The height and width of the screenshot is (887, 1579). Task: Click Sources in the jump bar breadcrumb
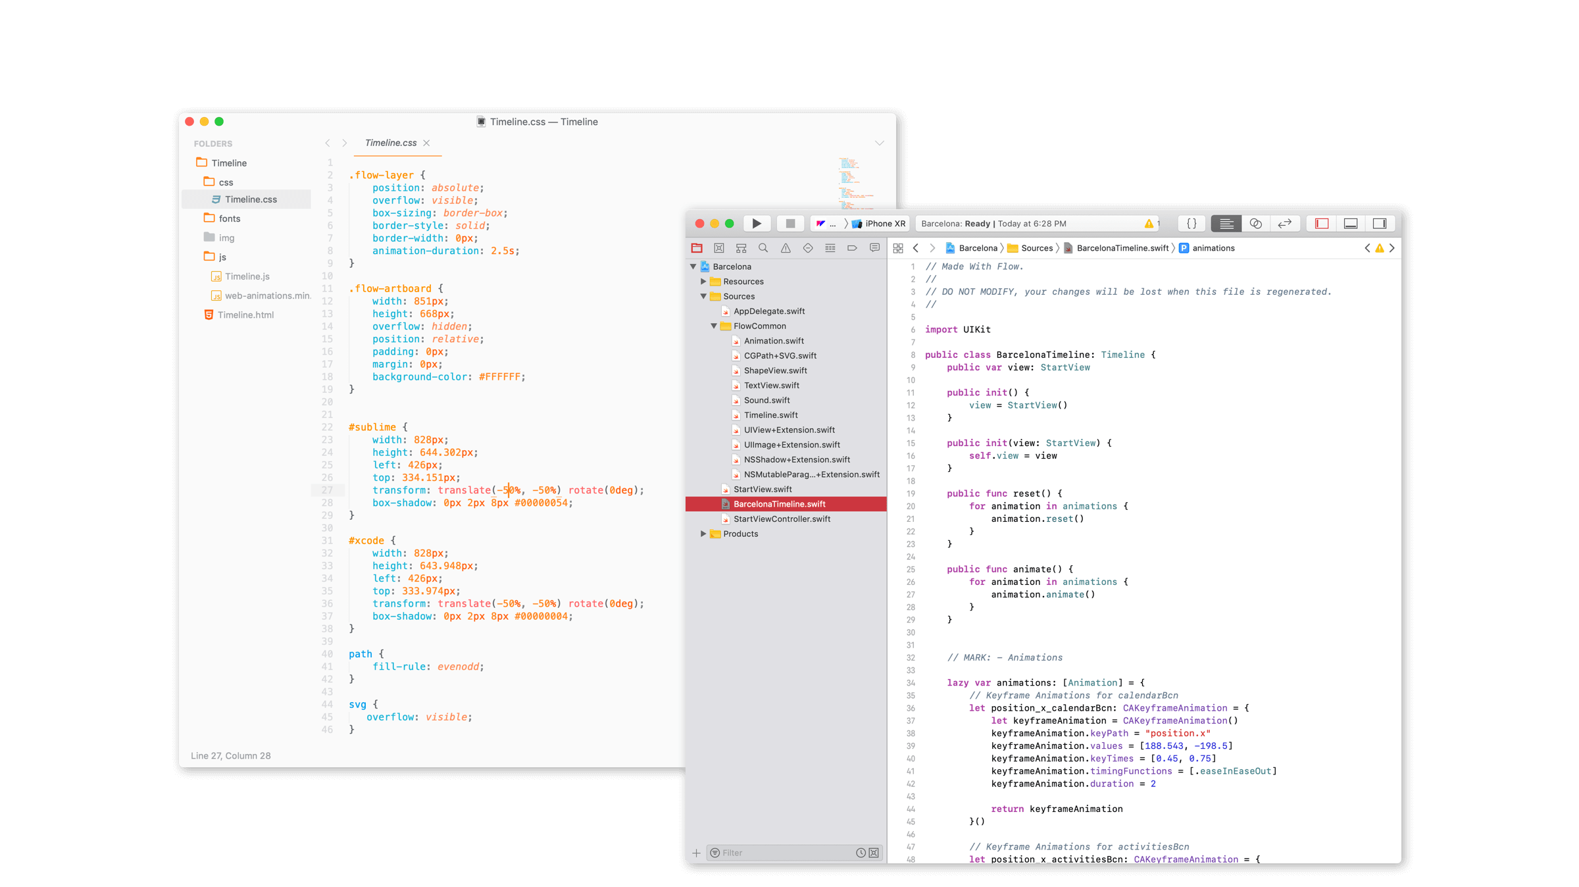pos(1037,248)
